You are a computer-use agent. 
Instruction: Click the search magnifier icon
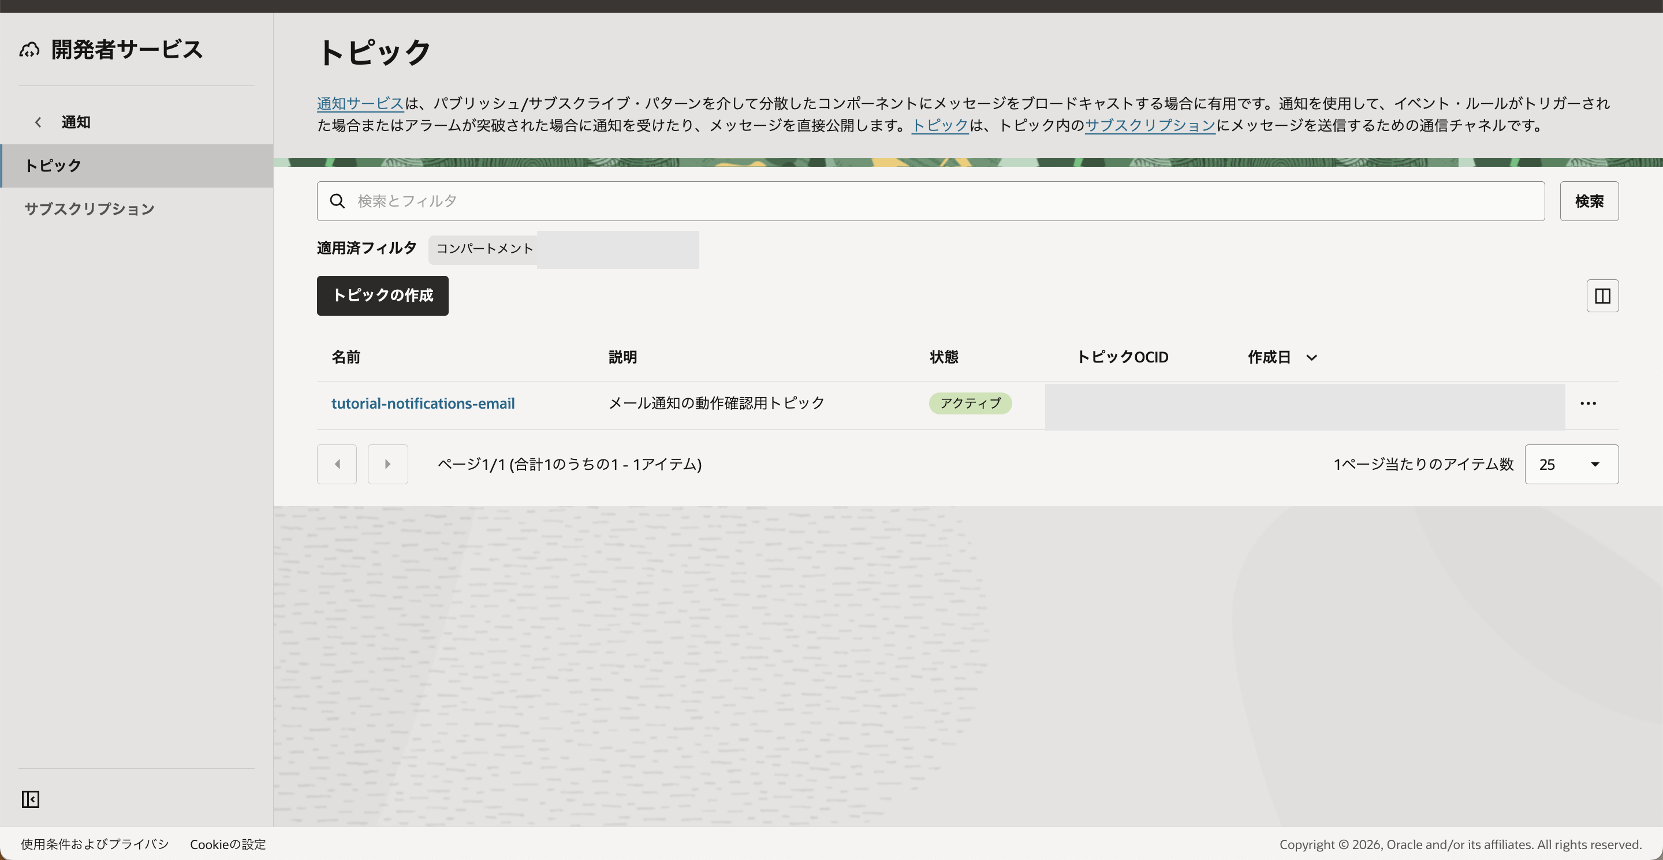(337, 201)
